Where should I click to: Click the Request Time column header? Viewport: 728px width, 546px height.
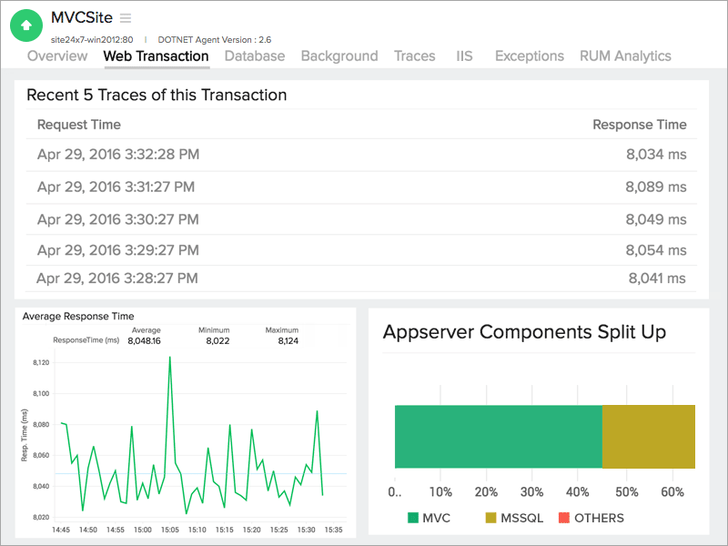click(x=79, y=123)
